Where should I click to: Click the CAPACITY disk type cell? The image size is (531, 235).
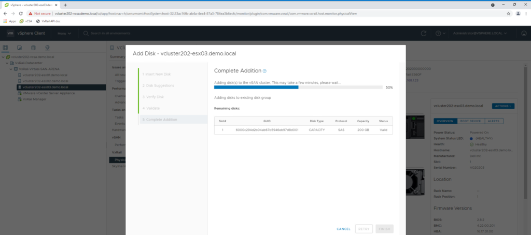tap(317, 130)
